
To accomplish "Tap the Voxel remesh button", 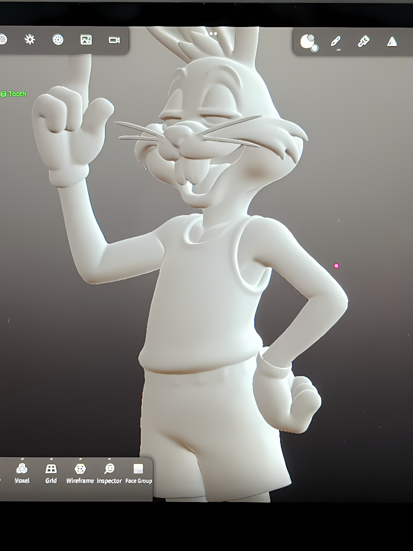I will pos(22,473).
